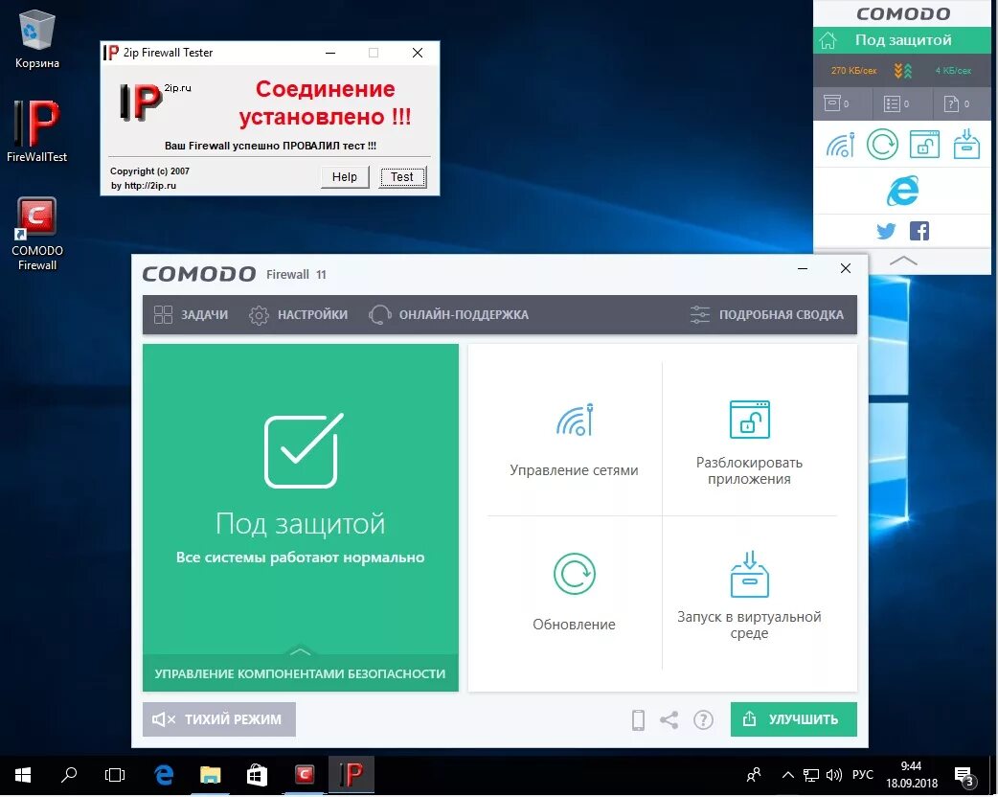
Task: Open the share options in the firewall window
Action: pyautogui.click(x=670, y=718)
